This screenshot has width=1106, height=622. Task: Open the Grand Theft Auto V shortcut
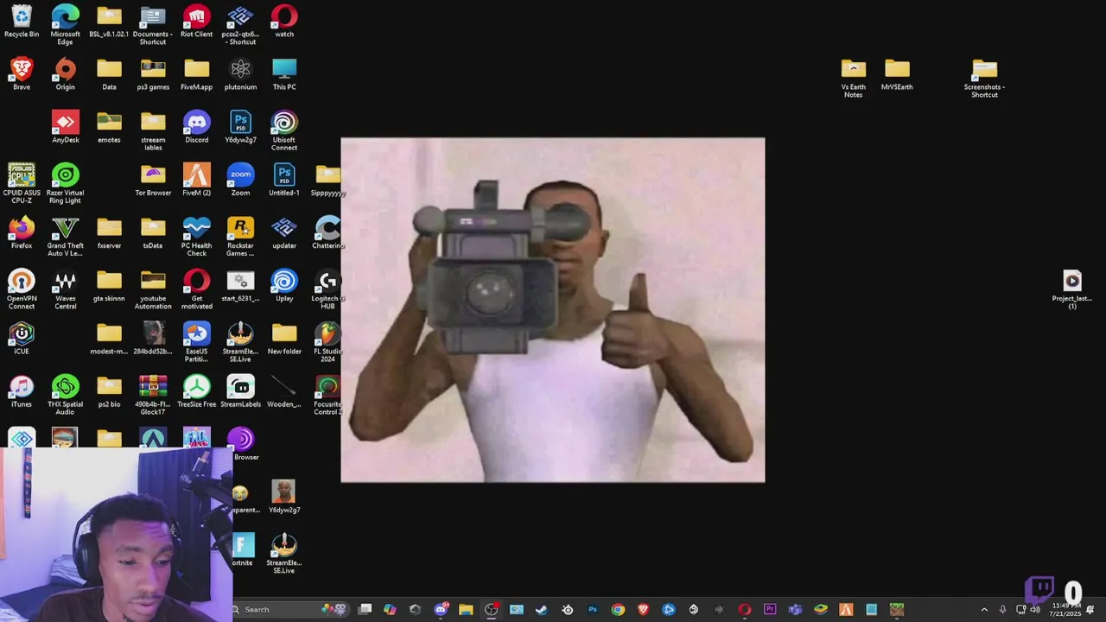(x=66, y=236)
